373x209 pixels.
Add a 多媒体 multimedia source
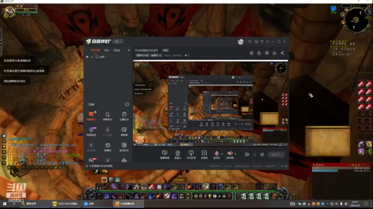204,155
